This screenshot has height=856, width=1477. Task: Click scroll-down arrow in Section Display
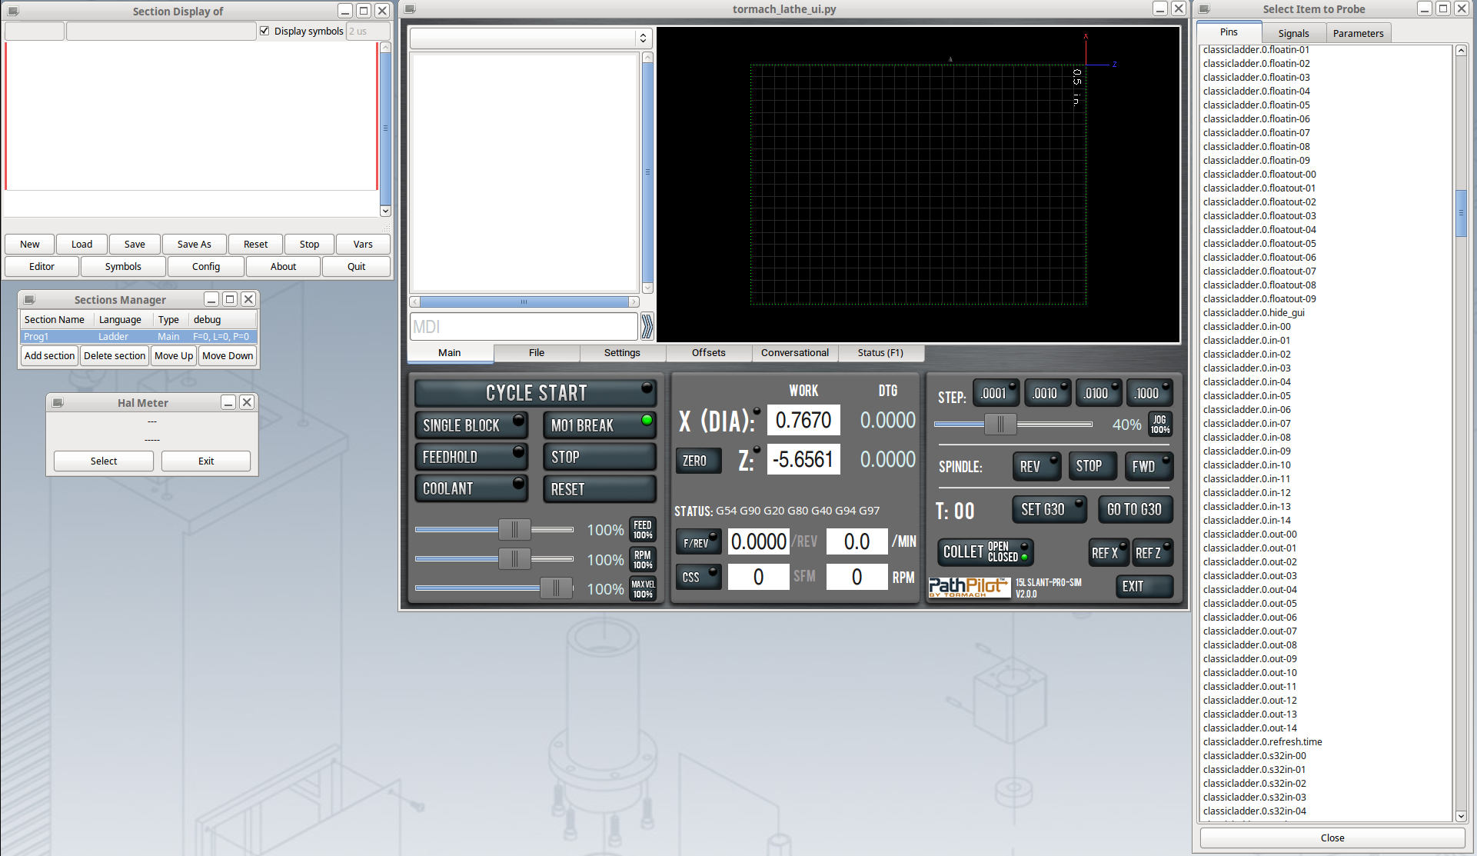click(x=385, y=211)
